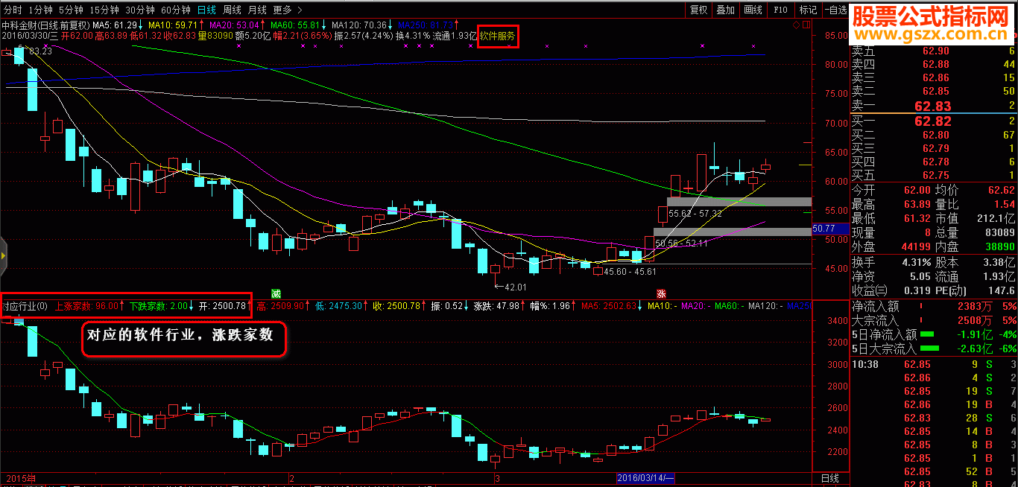Click the diamond icon above the price axis
This screenshot has height=487, width=1018.
[x=796, y=25]
